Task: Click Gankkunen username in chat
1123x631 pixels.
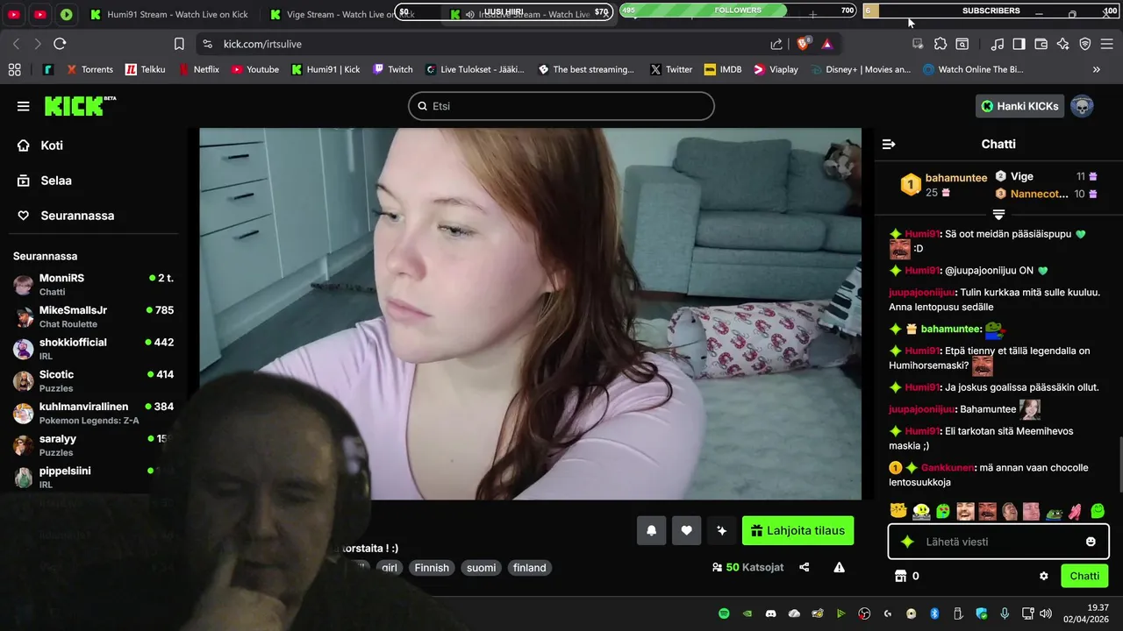Action: [x=947, y=468]
